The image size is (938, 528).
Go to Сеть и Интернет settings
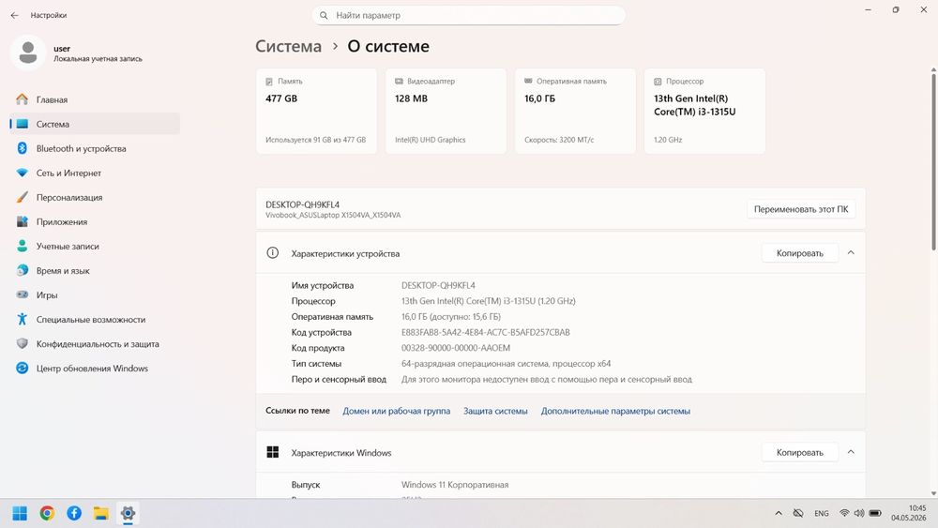pyautogui.click(x=95, y=173)
